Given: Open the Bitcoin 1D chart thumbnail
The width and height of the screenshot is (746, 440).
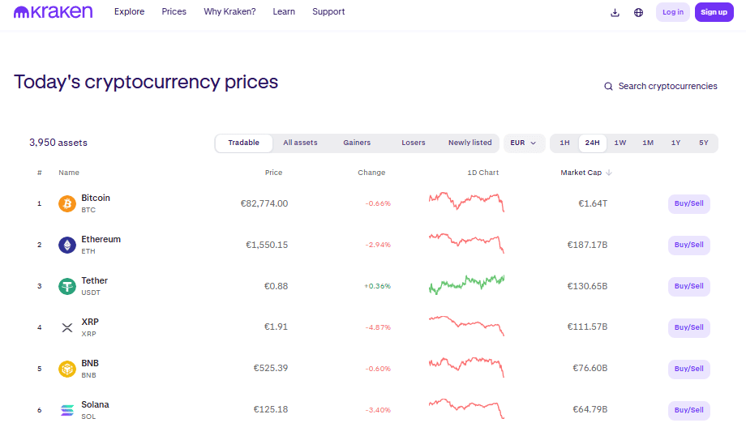Looking at the screenshot, I should (466, 202).
